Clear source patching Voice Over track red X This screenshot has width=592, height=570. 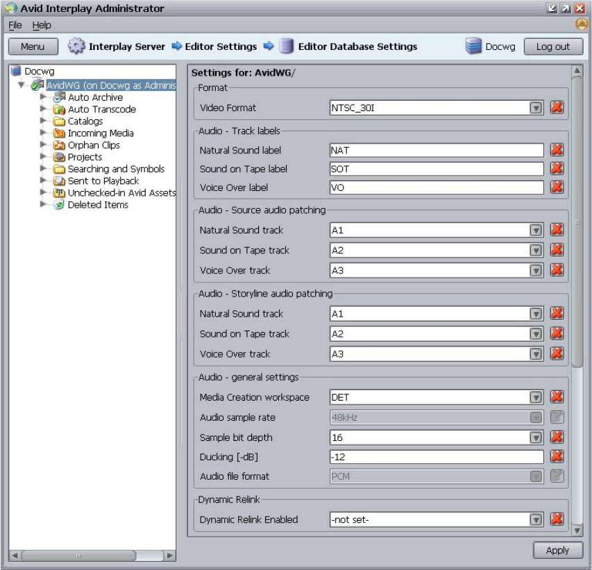pos(557,269)
